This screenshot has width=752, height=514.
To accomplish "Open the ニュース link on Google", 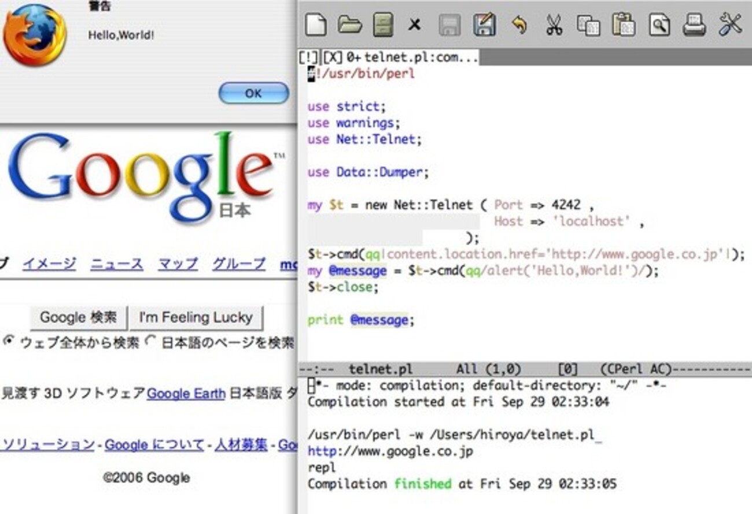I will pos(117,264).
